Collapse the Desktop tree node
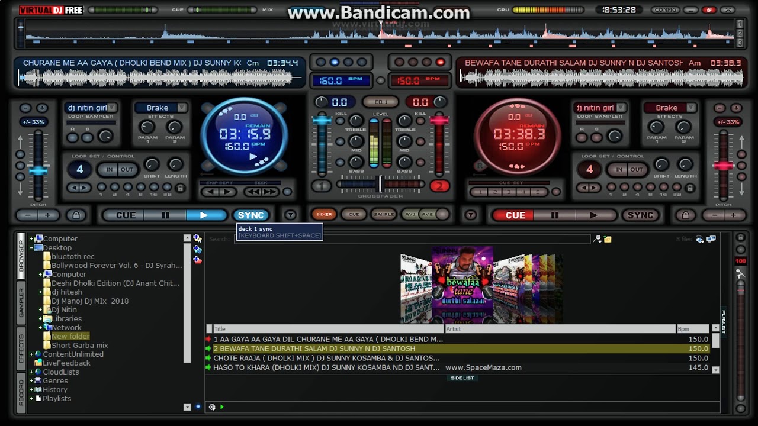The width and height of the screenshot is (758, 426). tap(31, 248)
